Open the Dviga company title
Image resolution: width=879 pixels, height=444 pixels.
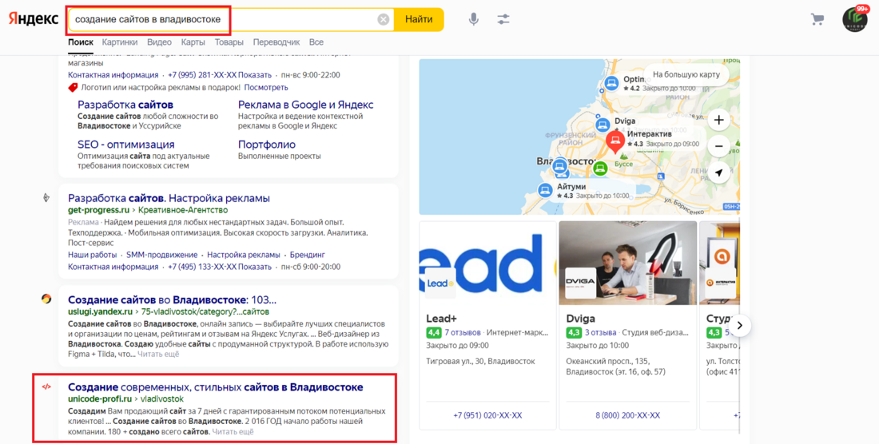[580, 319]
